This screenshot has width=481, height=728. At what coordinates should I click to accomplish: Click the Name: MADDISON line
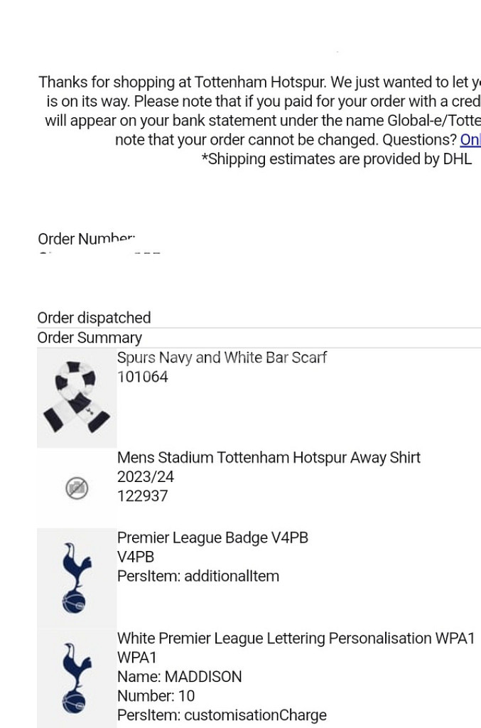[179, 677]
